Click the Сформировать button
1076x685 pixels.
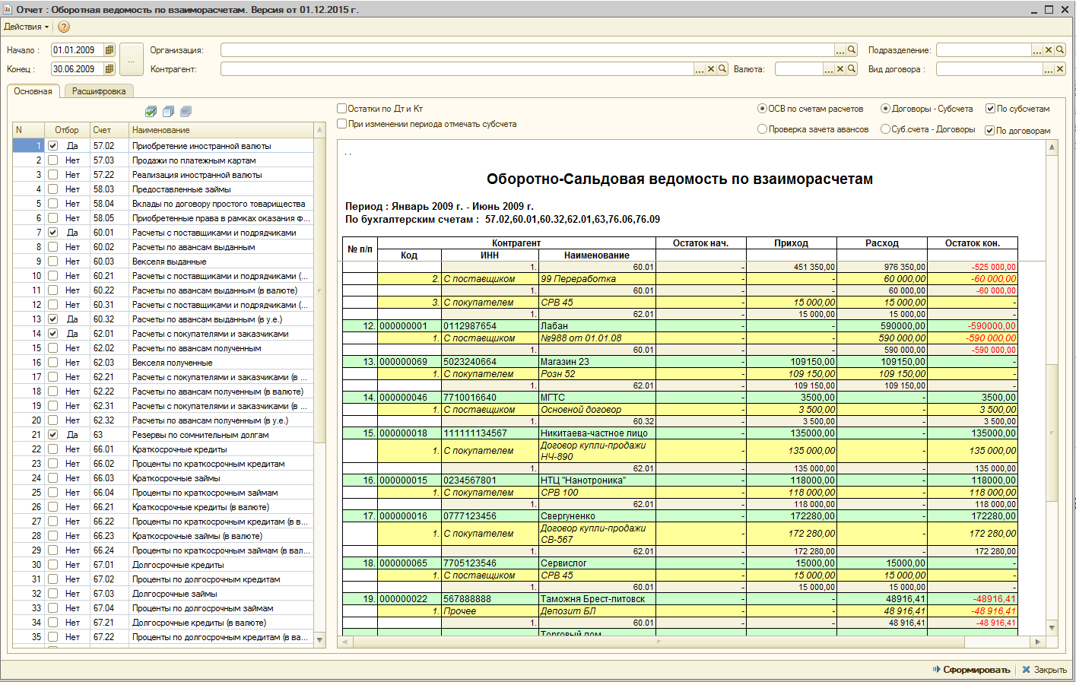pyautogui.click(x=971, y=670)
